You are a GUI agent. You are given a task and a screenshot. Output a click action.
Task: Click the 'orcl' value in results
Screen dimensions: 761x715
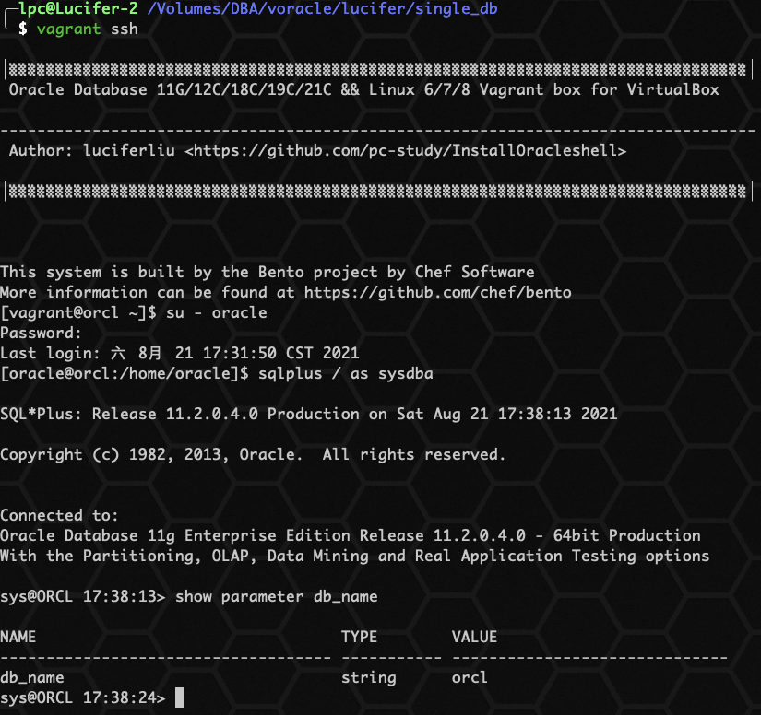tap(470, 677)
